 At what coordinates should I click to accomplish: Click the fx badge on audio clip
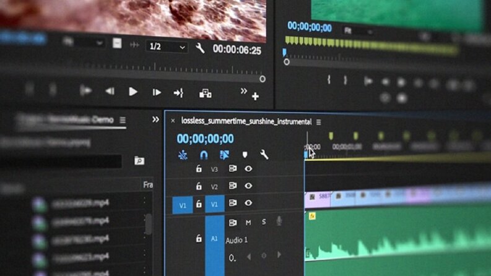(312, 216)
